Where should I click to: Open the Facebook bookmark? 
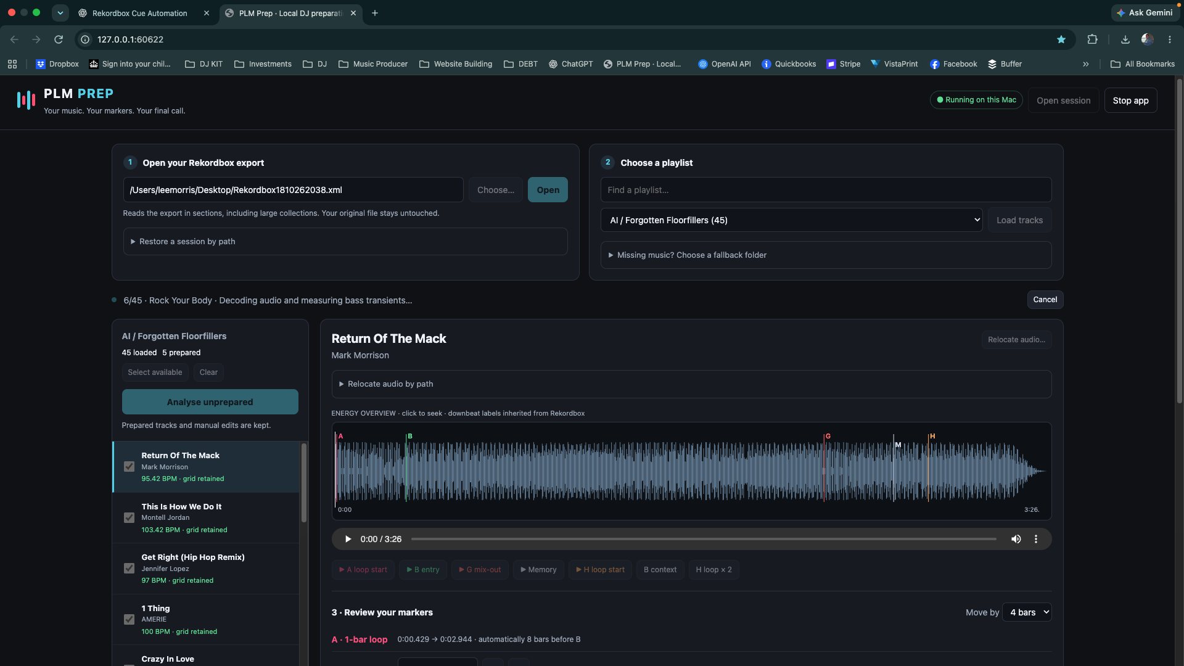pos(953,64)
